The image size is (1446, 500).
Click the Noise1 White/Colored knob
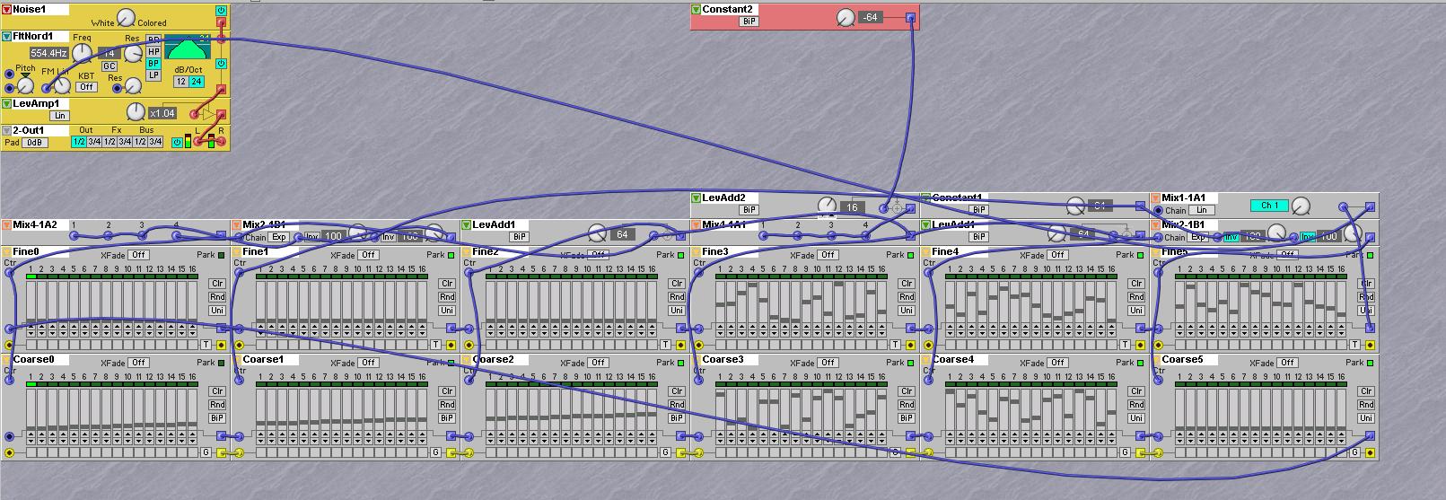pos(126,18)
